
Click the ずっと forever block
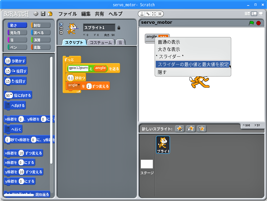71,60
